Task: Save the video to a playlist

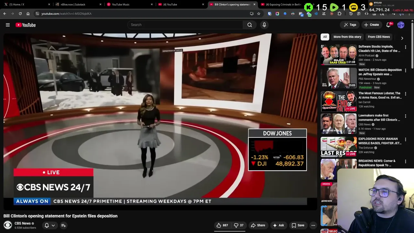Action: coord(298,225)
